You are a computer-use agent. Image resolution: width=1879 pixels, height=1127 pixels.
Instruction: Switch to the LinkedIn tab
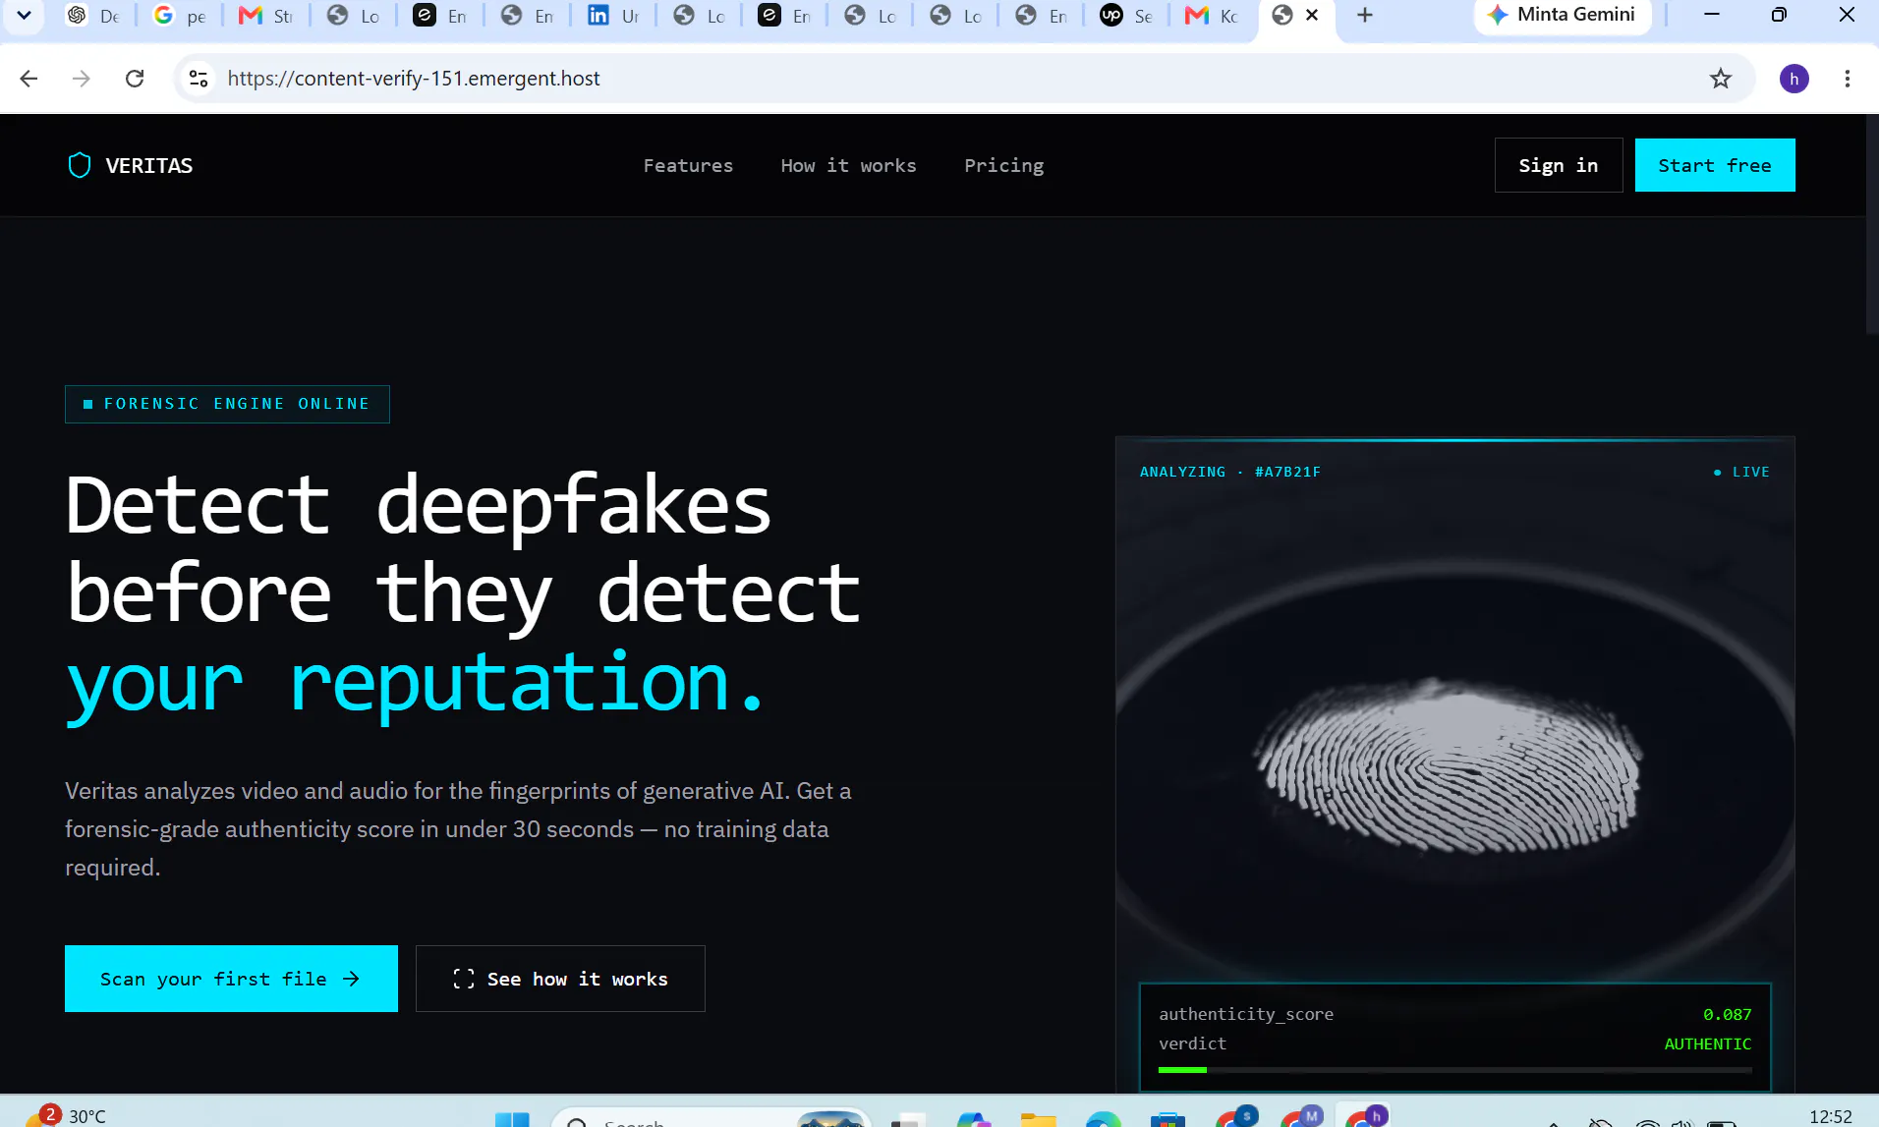(612, 16)
